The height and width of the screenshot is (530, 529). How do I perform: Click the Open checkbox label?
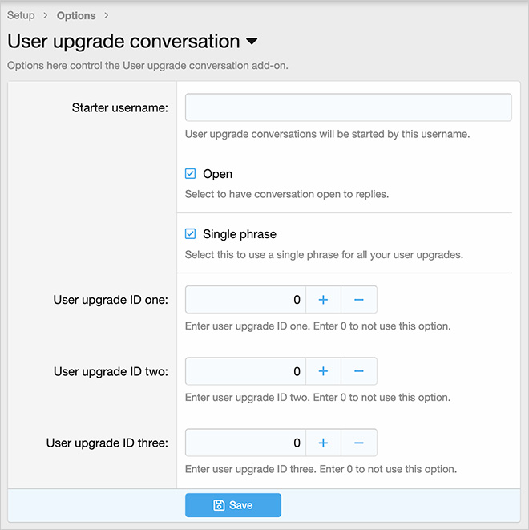click(217, 174)
